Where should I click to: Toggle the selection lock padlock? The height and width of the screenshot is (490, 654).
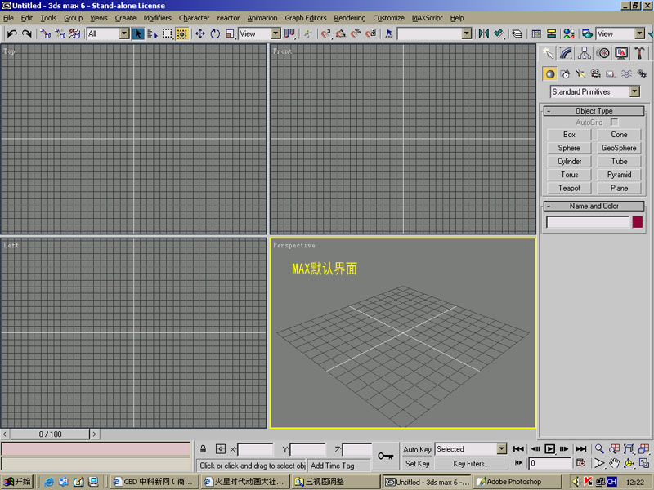pos(203,449)
